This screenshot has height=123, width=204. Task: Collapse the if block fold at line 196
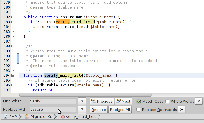pos(12,85)
